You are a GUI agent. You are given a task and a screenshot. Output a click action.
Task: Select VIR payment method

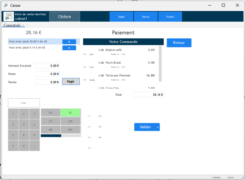[51, 130]
